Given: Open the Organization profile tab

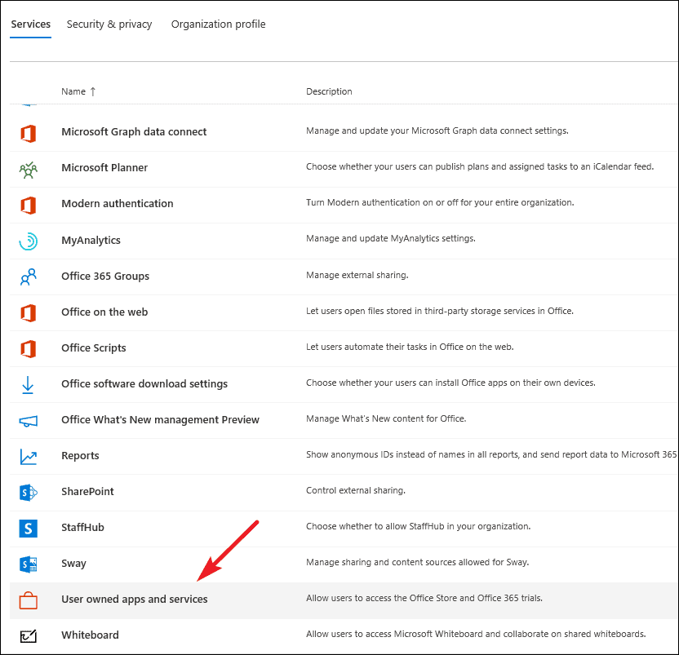Looking at the screenshot, I should coord(218,24).
